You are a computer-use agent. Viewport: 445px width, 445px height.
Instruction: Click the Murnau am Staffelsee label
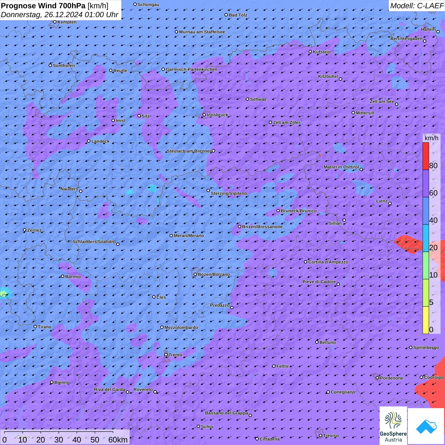(x=202, y=32)
